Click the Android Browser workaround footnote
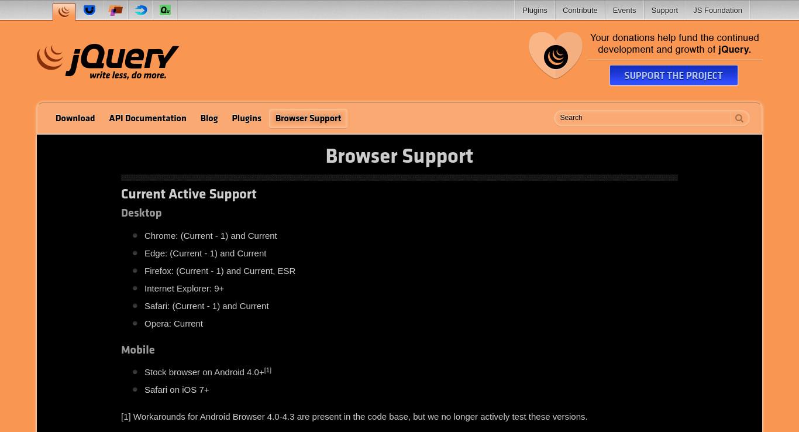Screen dimensions: 799x432 coord(354,417)
